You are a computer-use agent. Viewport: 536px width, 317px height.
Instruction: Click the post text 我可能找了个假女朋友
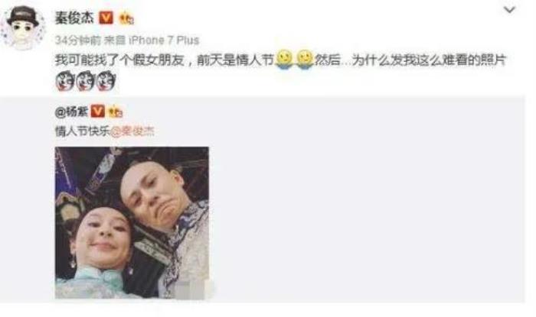coord(120,60)
